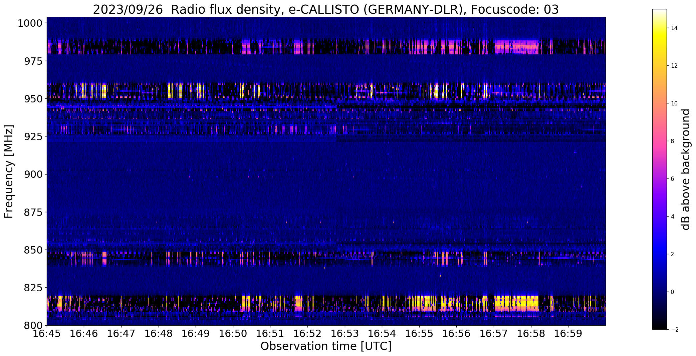Viewport: 696px width, 356px height.
Task: Click the 950 MHz frequency tick label
Action: coord(33,99)
